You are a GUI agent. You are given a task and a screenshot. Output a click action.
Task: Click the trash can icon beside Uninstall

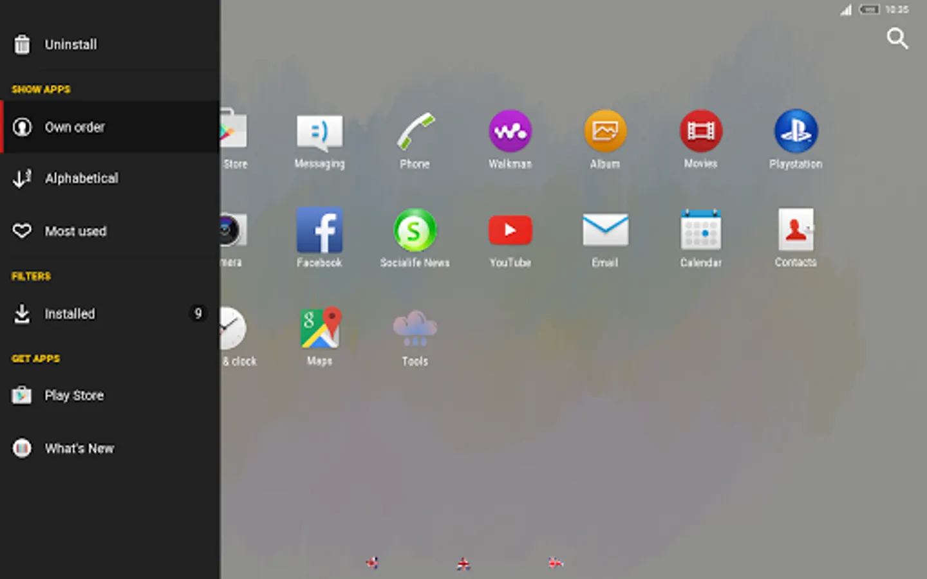click(x=22, y=44)
